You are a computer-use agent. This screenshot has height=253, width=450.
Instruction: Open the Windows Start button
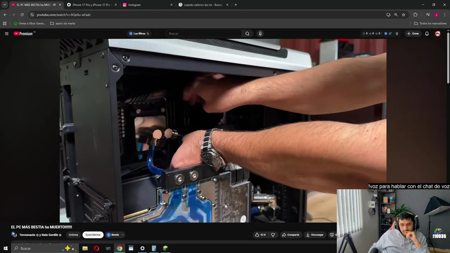[5, 248]
